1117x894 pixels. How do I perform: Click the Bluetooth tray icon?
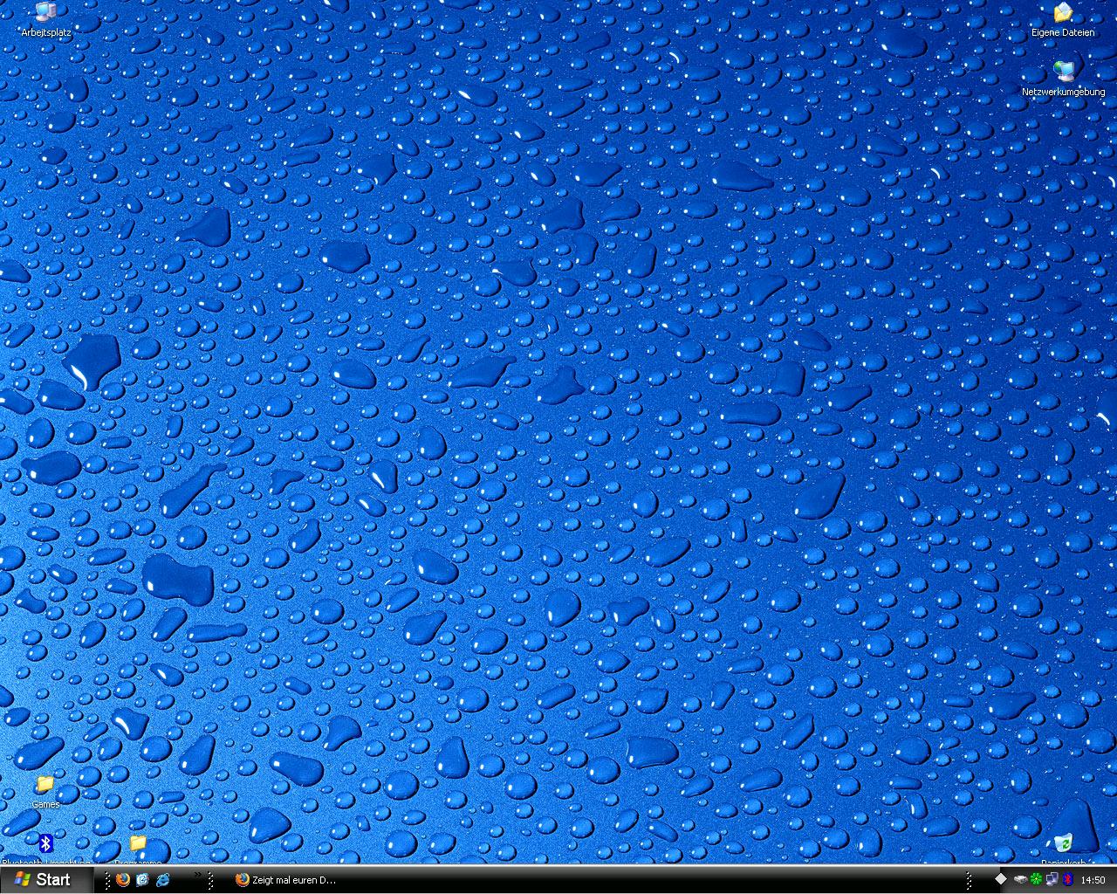1066,880
